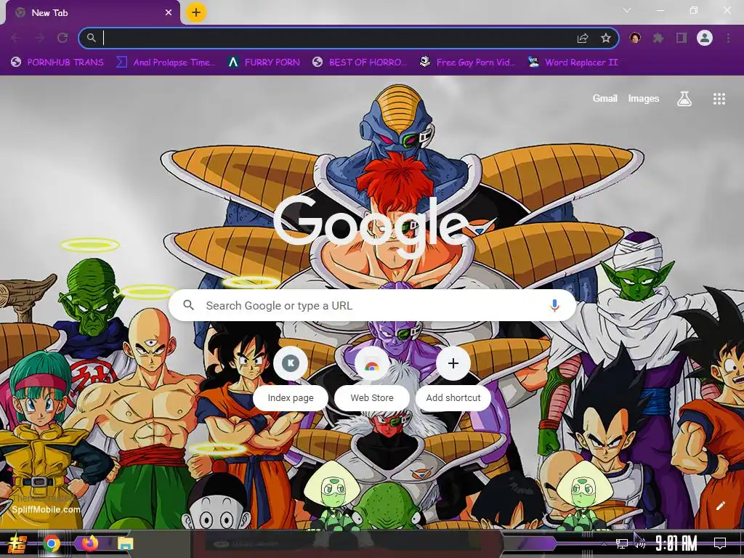Click the Add shortcut button
This screenshot has height=558, width=744.
pyautogui.click(x=453, y=379)
